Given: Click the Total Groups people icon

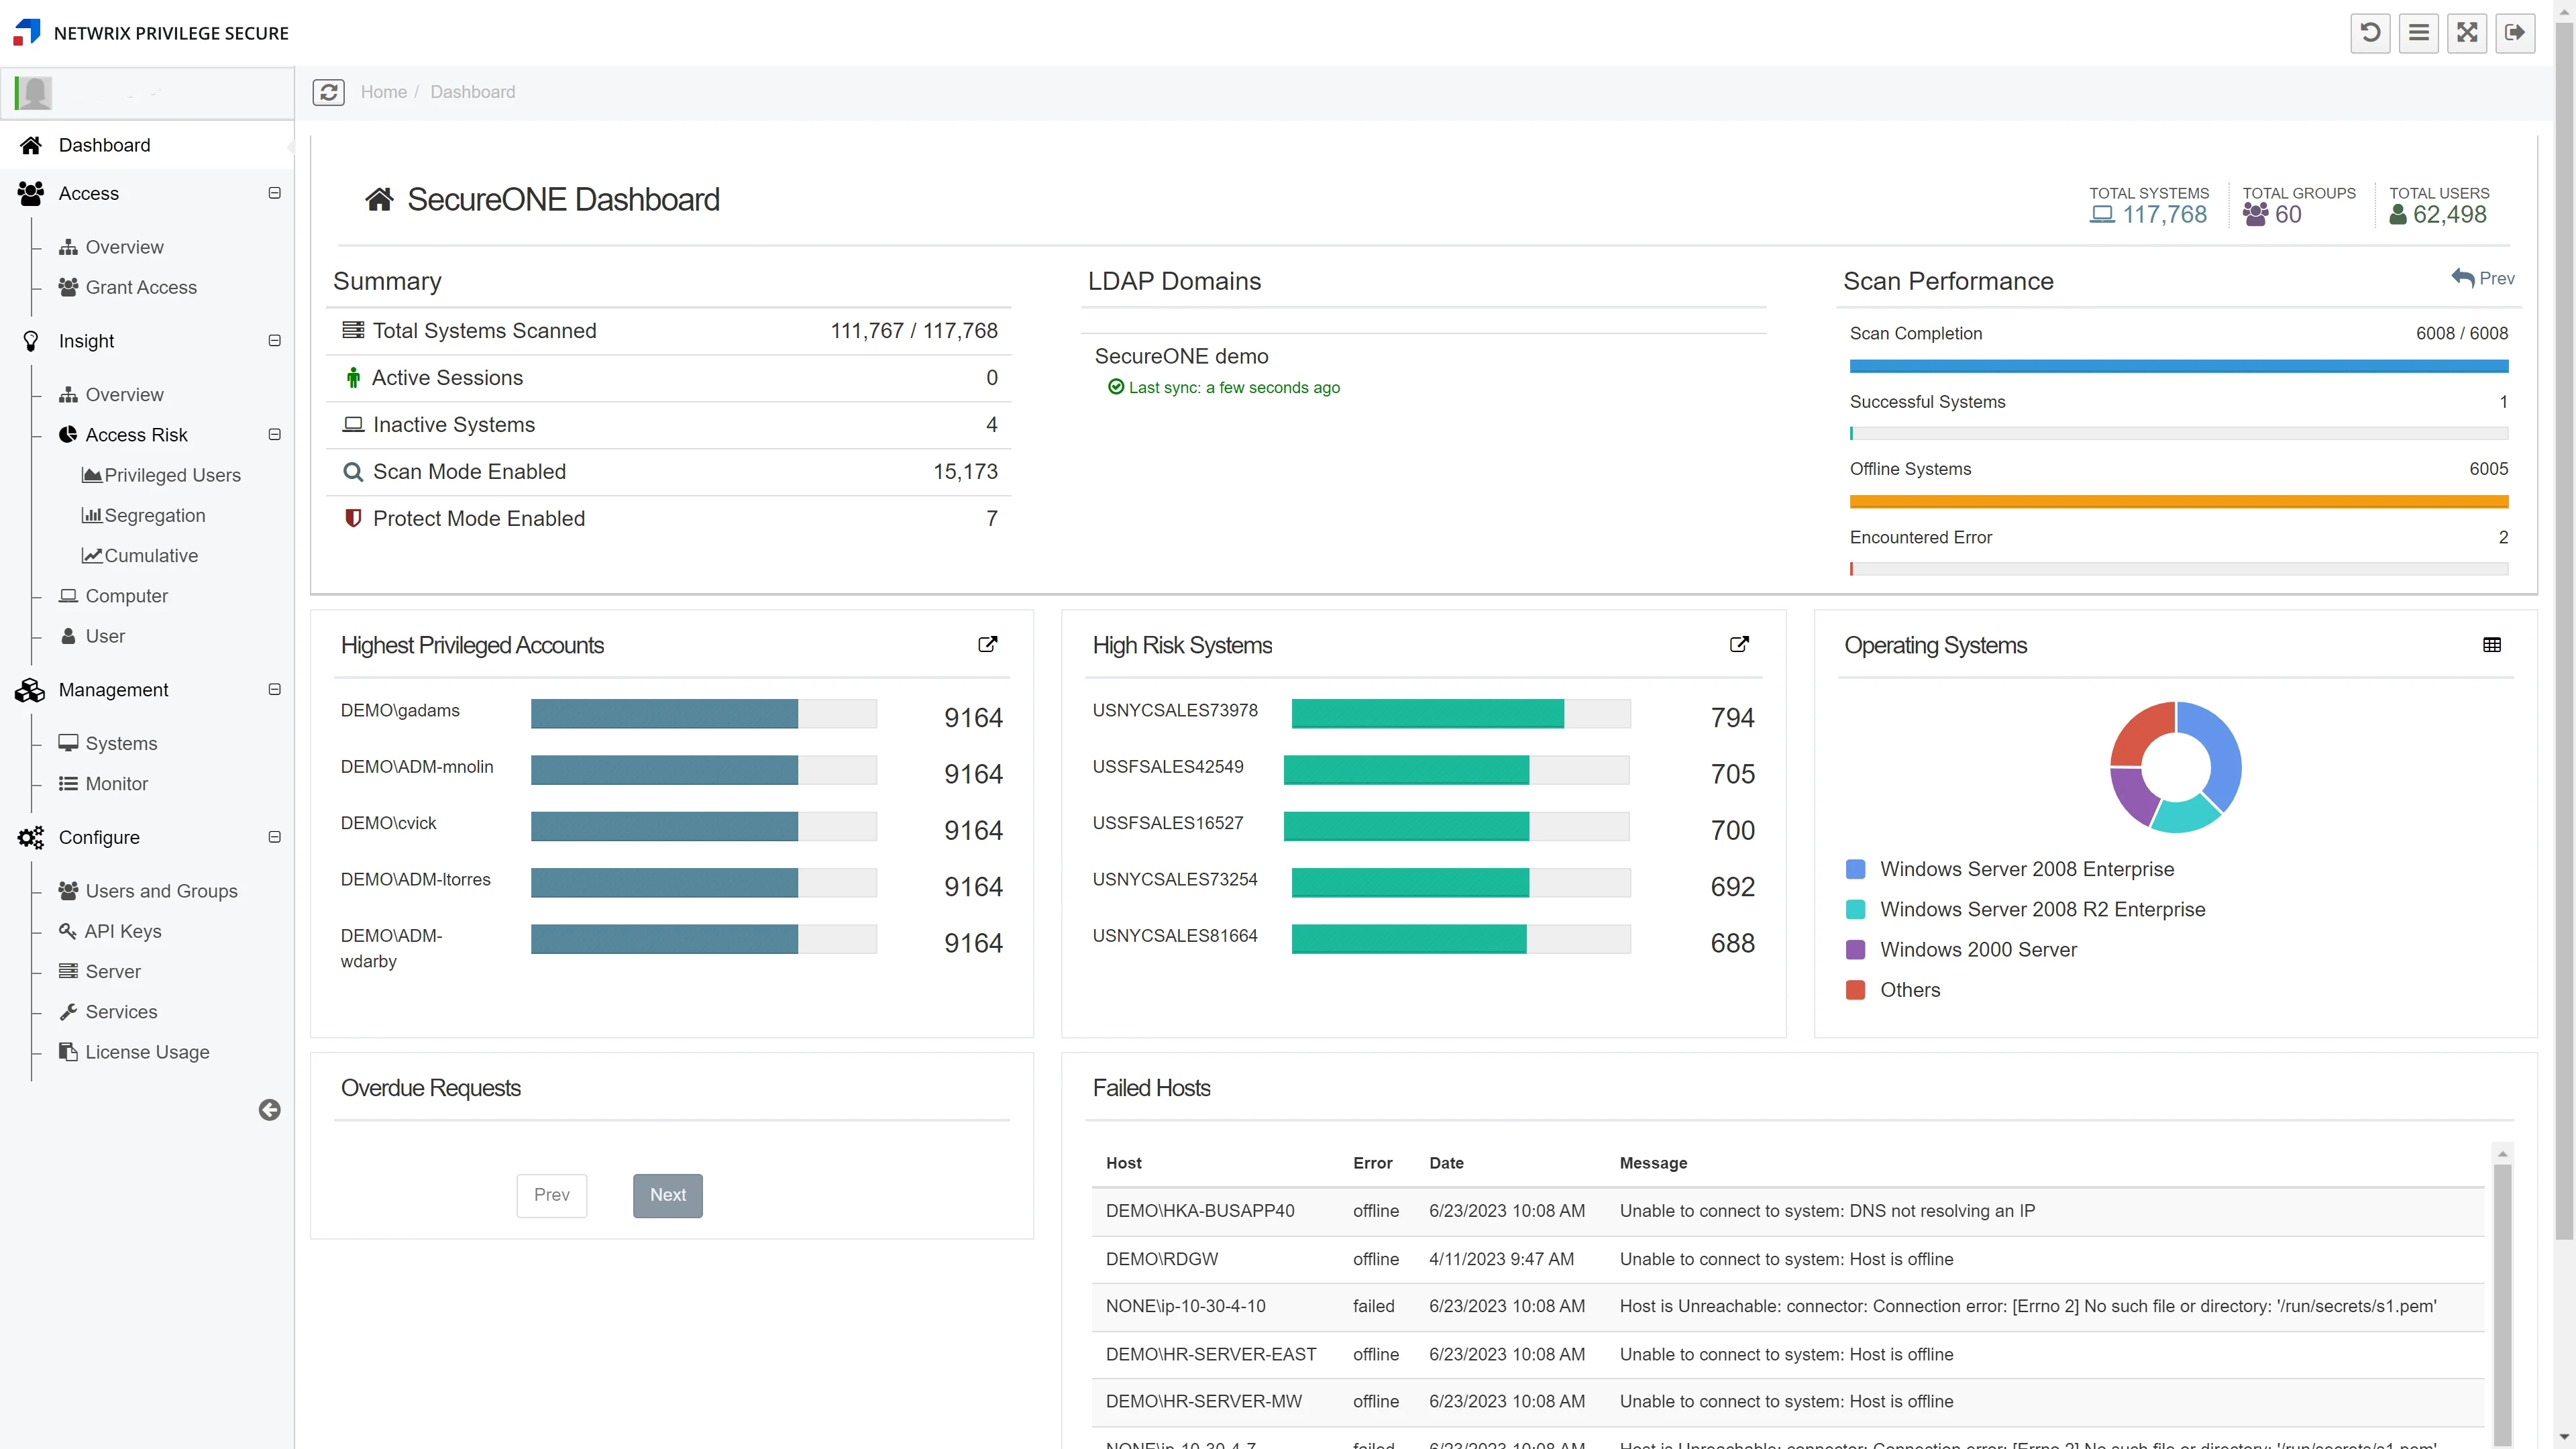Looking at the screenshot, I should click(x=2255, y=214).
